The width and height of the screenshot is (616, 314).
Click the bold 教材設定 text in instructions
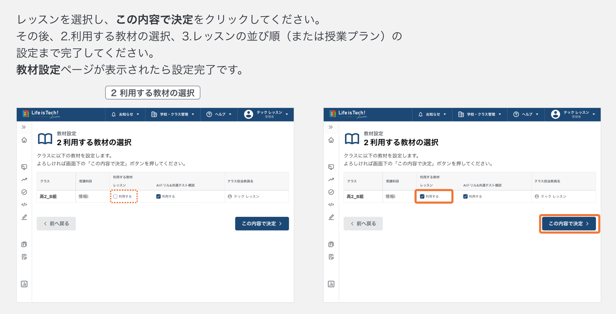tap(38, 70)
